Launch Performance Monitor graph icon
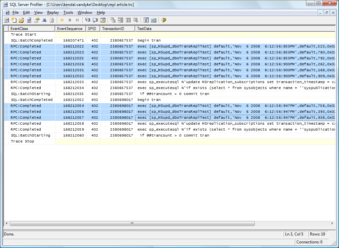 (x=154, y=20)
